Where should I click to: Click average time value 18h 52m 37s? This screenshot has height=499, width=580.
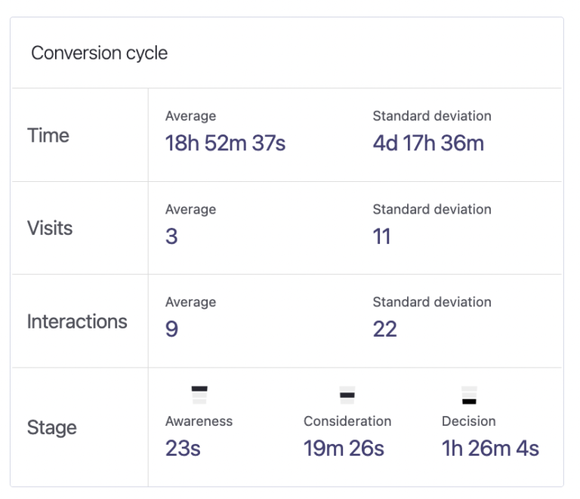[x=225, y=143]
